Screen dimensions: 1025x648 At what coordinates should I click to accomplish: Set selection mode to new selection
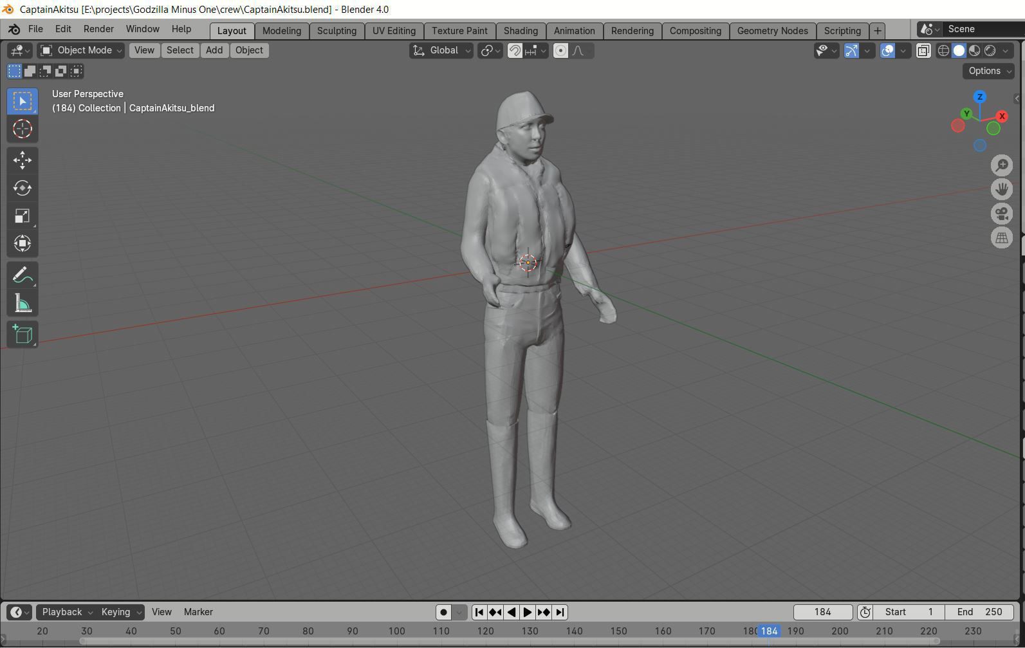coord(14,71)
